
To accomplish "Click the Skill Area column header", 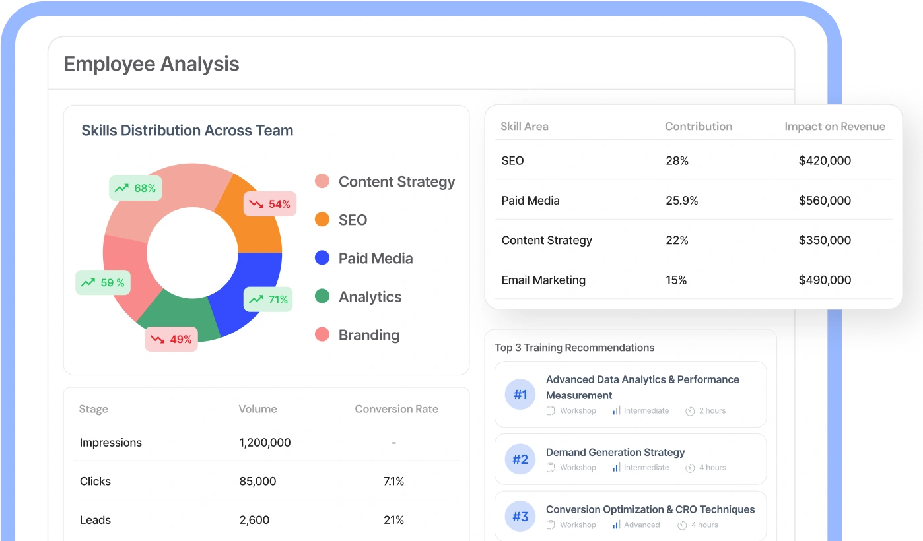I will (524, 126).
